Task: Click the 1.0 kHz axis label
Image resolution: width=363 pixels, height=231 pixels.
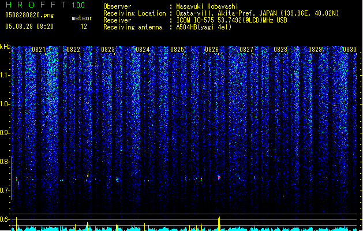Action: [5, 104]
